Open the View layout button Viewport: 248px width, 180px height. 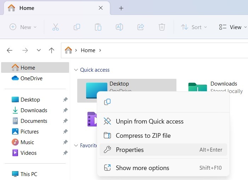230,27
